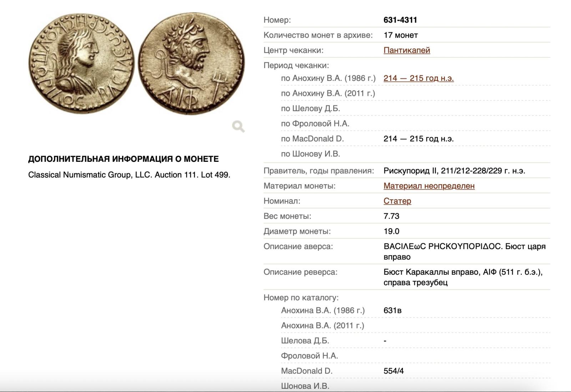Select the coin weight value 7.73
The width and height of the screenshot is (571, 392).
coord(391,216)
